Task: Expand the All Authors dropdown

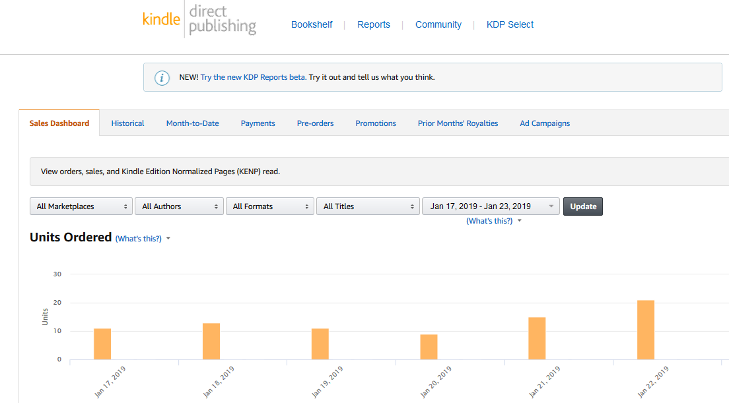Action: [179, 206]
